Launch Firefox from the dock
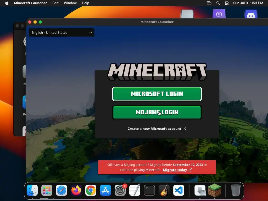This screenshot has height=201, width=268. click(76, 190)
